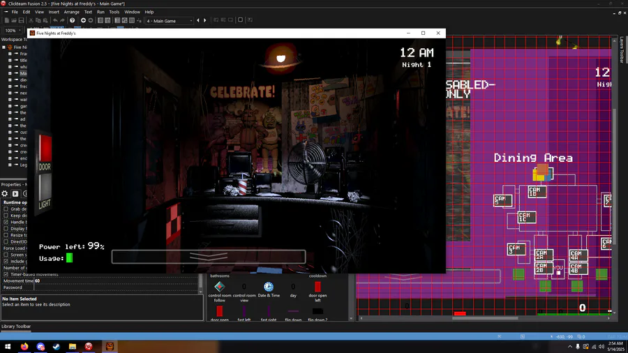Expand the 'title' frame tree node

(x=10, y=60)
